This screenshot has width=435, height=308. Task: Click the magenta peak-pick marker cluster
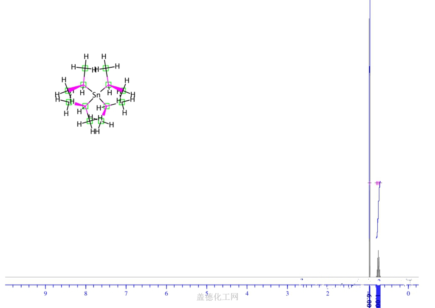click(378, 183)
